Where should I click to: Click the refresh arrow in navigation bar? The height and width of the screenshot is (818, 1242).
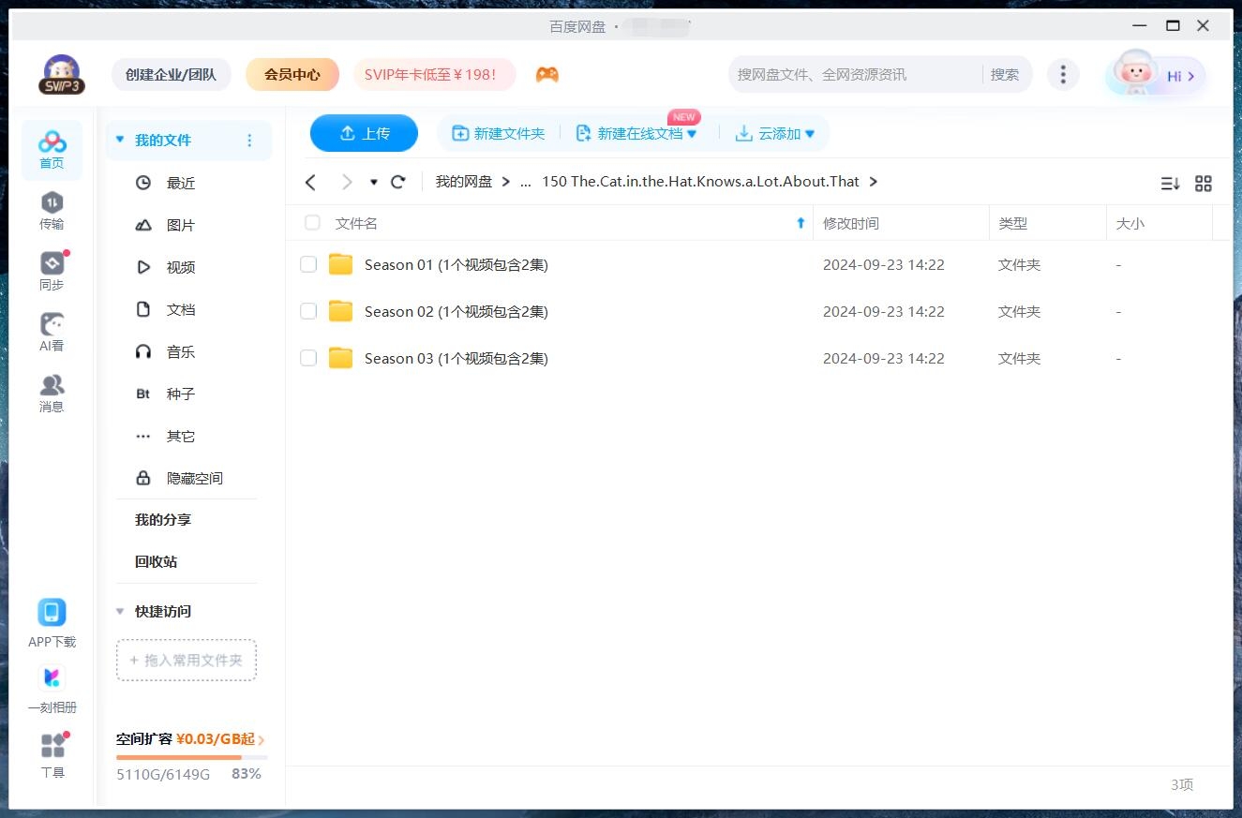coord(398,182)
